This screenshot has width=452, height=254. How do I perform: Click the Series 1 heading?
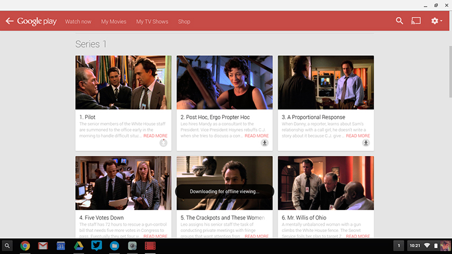[x=91, y=44]
